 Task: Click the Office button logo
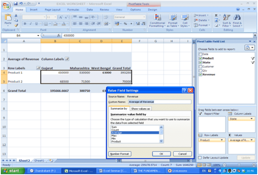pyautogui.click(x=6, y=5)
